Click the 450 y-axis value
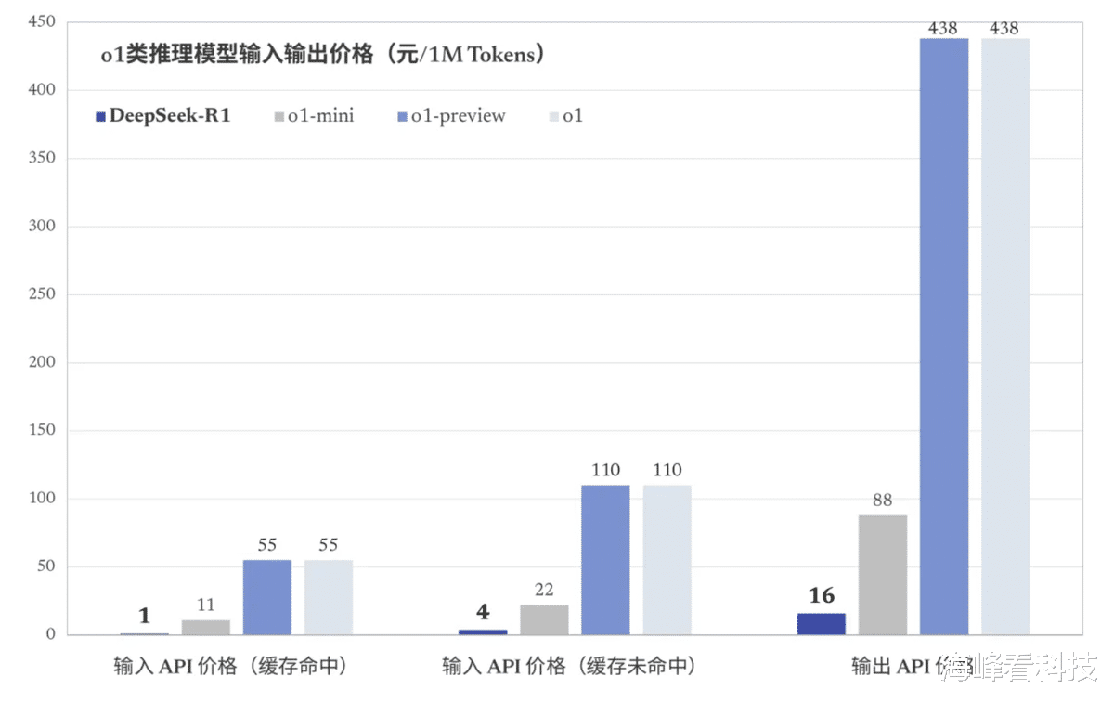This screenshot has width=1114, height=703. click(x=42, y=21)
